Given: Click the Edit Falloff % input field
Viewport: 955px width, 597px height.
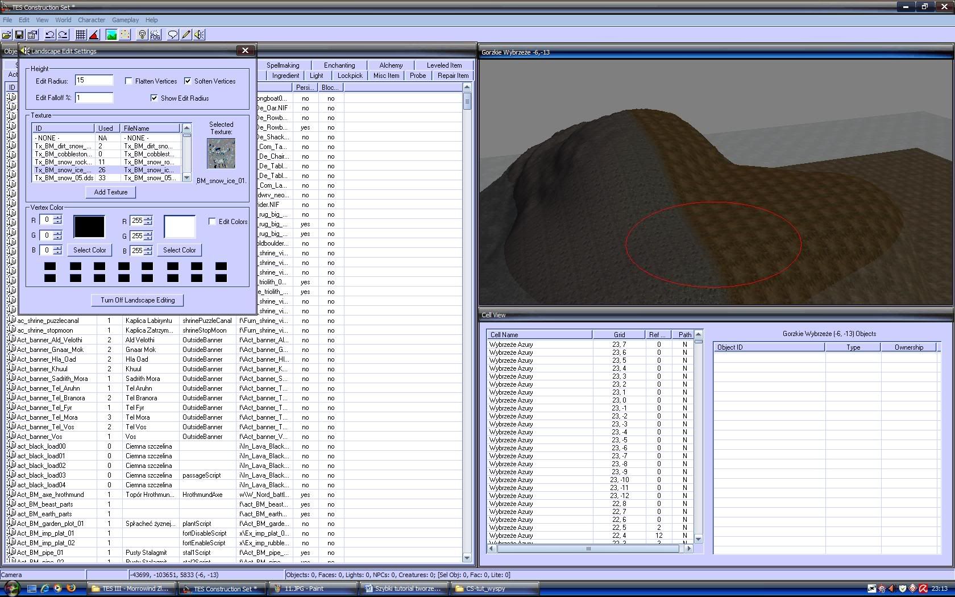Looking at the screenshot, I should pos(94,98).
